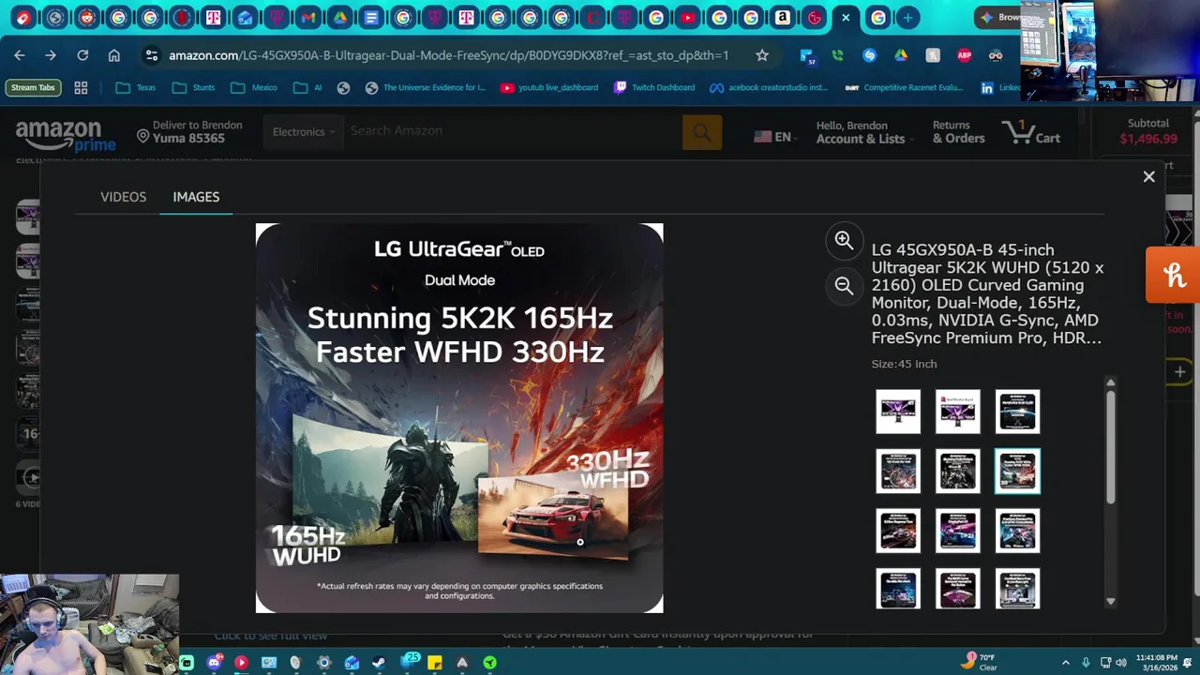The height and width of the screenshot is (675, 1200).
Task: Switch to the Amazon 'a' browser tab
Action: 783,17
